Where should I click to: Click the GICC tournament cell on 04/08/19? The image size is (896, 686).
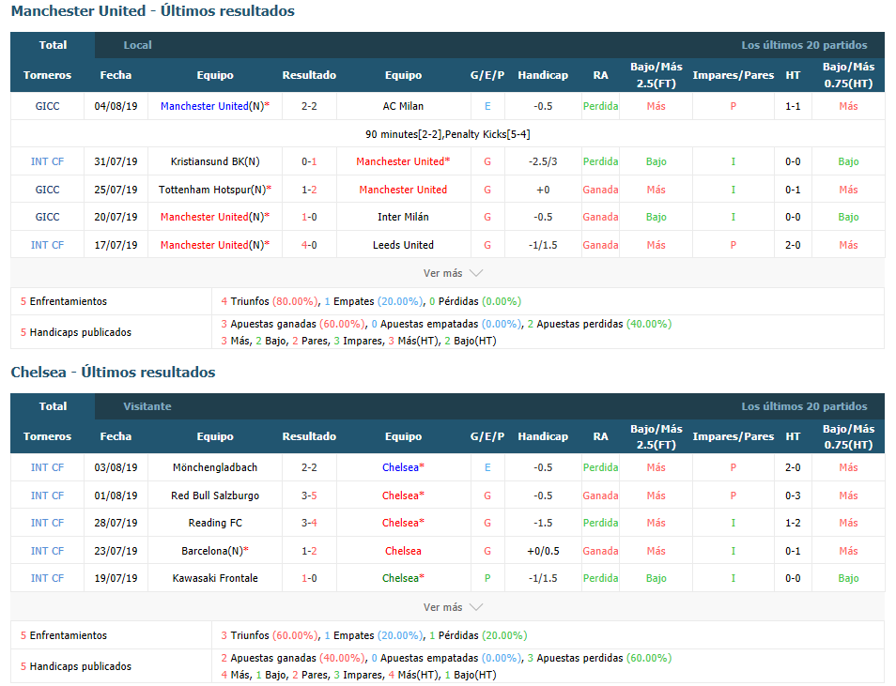pos(47,106)
